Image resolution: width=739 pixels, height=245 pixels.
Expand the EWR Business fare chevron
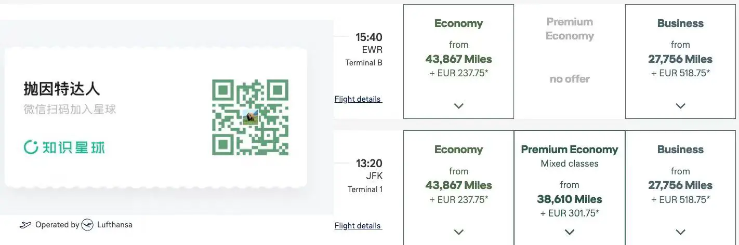tap(680, 106)
